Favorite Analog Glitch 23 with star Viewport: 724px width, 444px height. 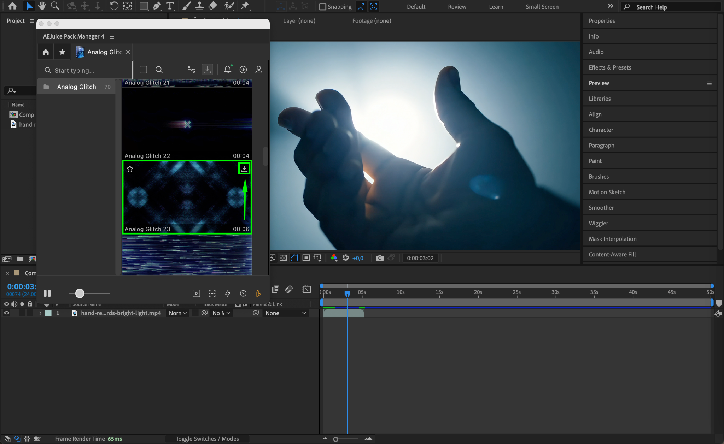point(130,169)
